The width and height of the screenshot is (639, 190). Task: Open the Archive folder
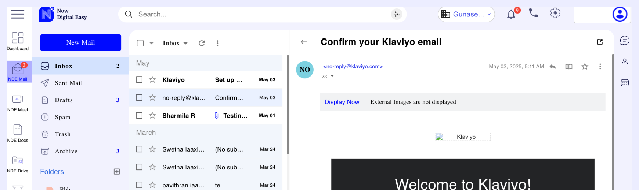(80, 151)
